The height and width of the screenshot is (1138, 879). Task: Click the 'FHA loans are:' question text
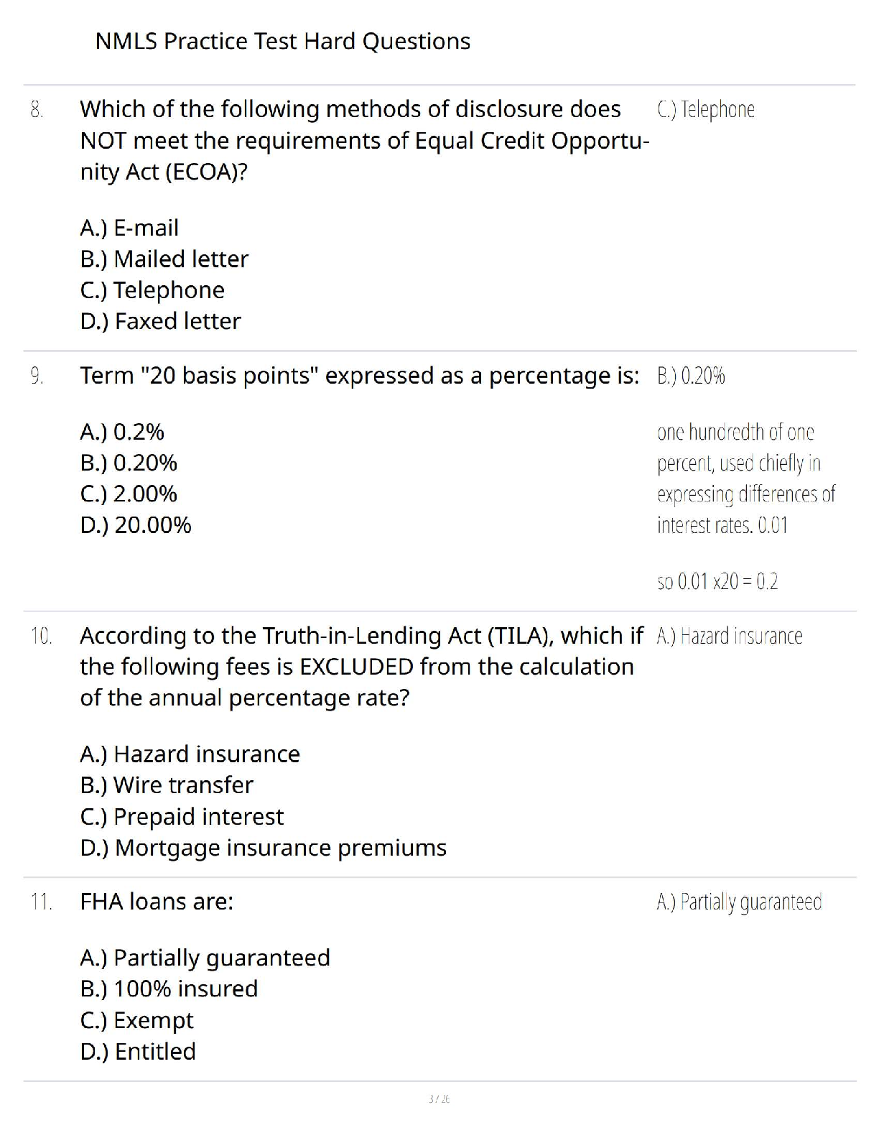[x=157, y=902]
